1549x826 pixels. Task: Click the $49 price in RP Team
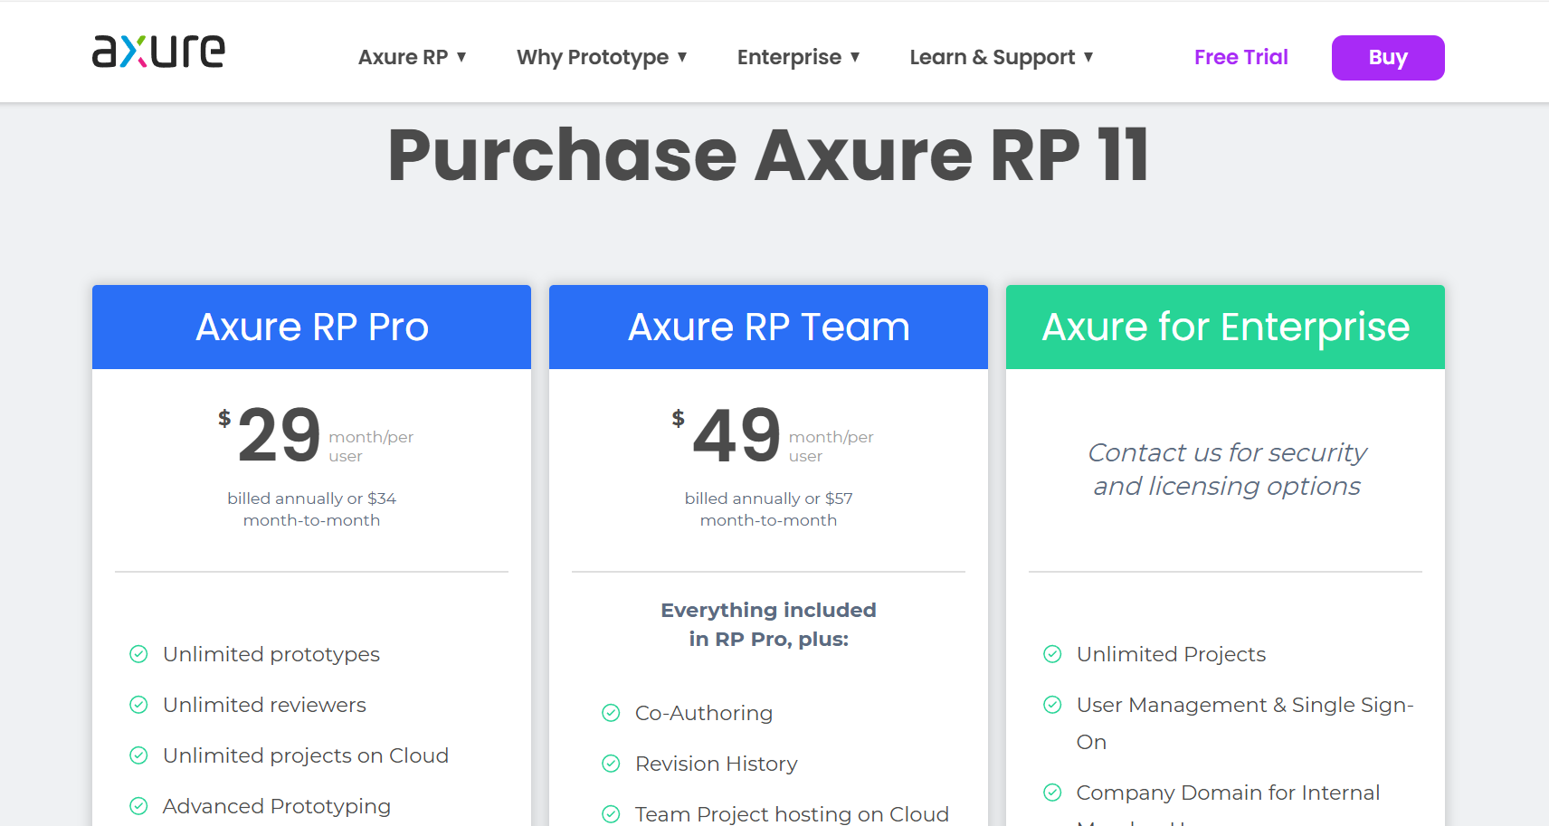726,435
